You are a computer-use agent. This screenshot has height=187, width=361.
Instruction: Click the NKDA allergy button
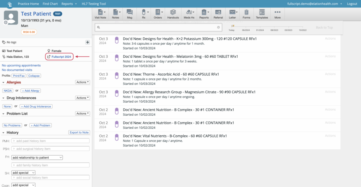pos(7,91)
